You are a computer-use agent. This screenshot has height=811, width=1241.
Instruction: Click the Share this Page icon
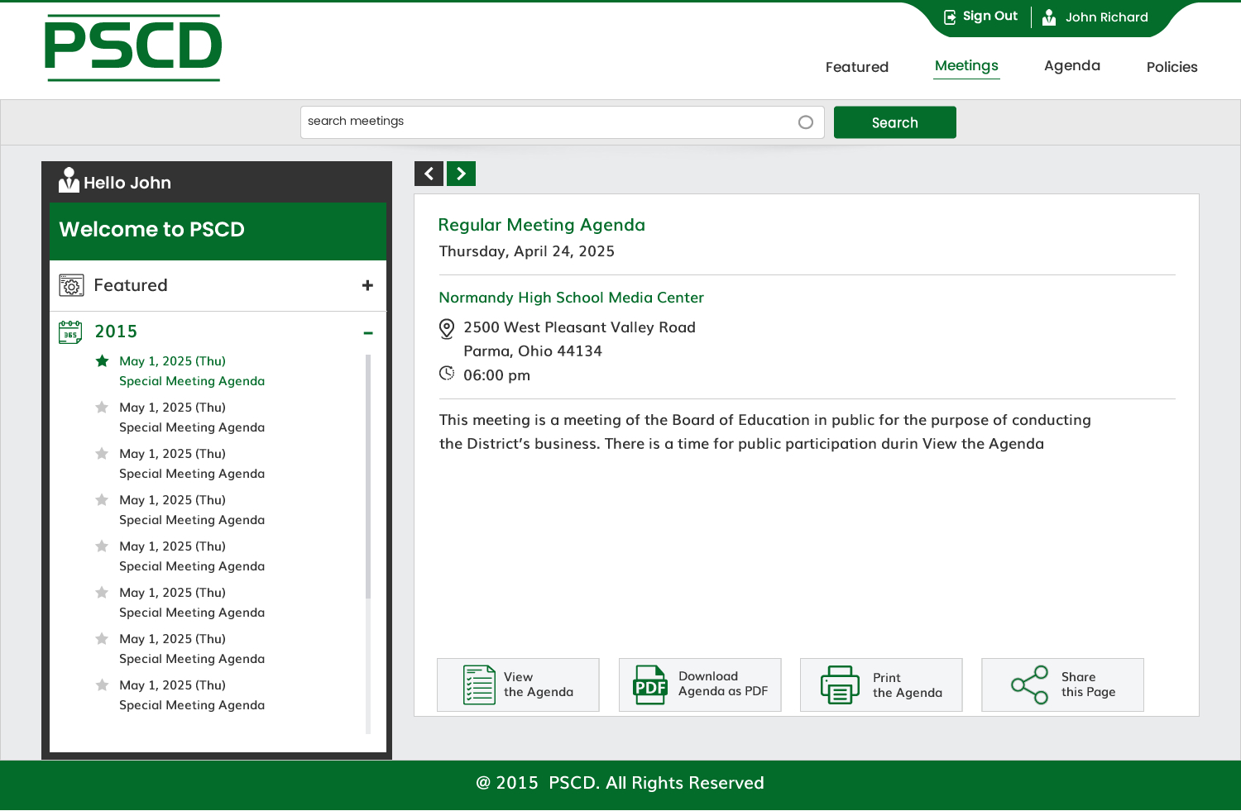(x=1029, y=685)
